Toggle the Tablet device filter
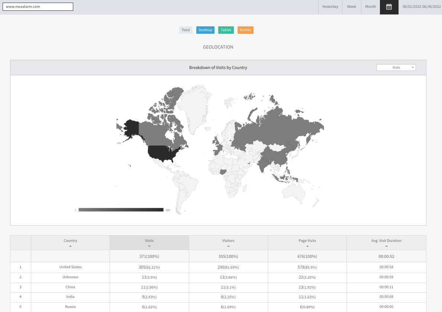Viewport: 442px width, 312px height. [x=226, y=30]
